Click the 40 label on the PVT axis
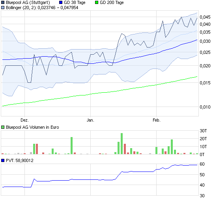 coord(202,185)
